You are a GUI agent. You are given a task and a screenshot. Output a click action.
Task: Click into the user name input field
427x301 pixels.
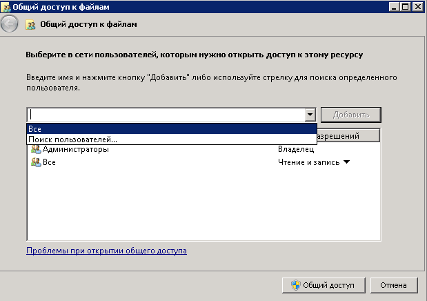point(166,115)
